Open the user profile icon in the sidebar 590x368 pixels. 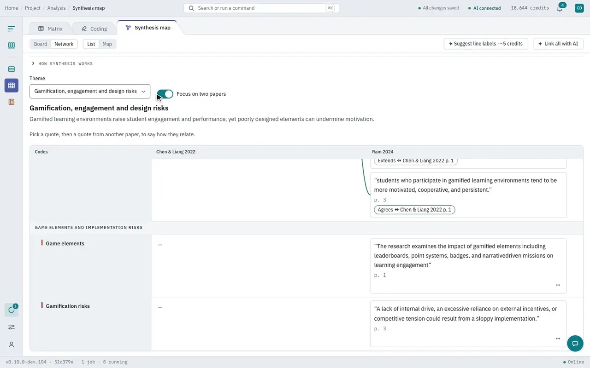point(12,345)
